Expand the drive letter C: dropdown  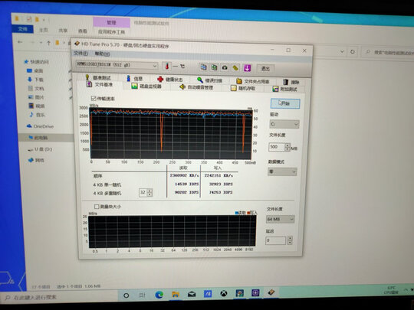pos(284,124)
